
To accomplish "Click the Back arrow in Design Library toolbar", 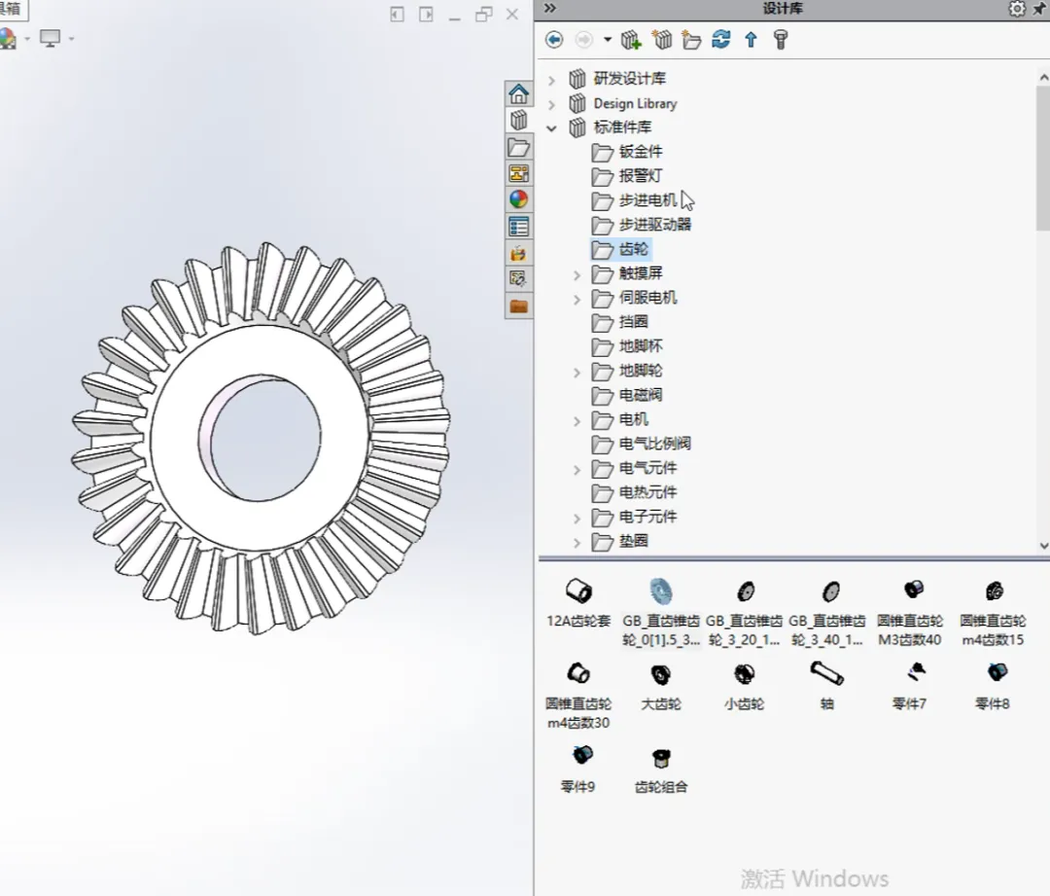I will [554, 40].
